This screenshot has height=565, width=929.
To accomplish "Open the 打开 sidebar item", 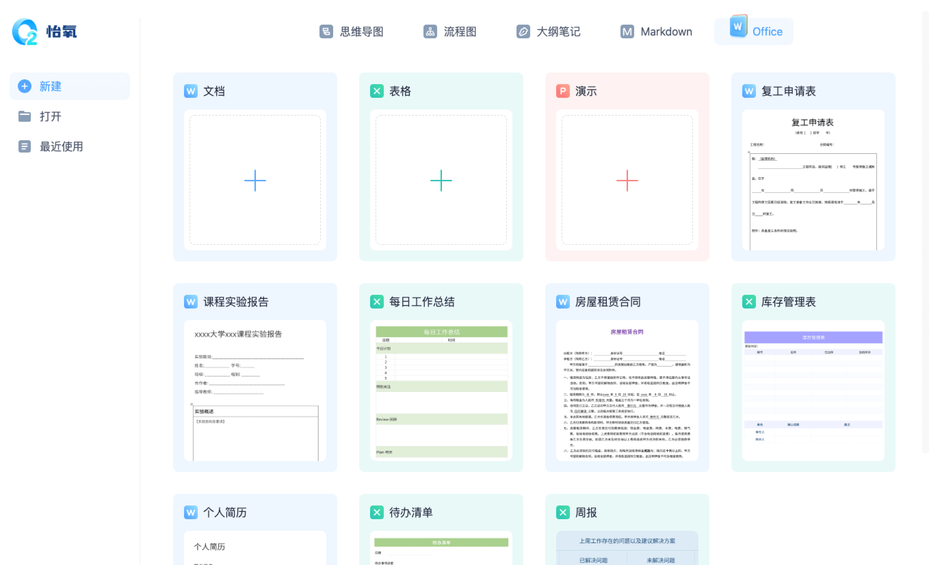I will pyautogui.click(x=70, y=117).
